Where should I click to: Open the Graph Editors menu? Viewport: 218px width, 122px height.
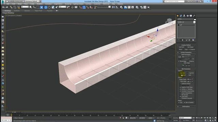pos(58,4)
